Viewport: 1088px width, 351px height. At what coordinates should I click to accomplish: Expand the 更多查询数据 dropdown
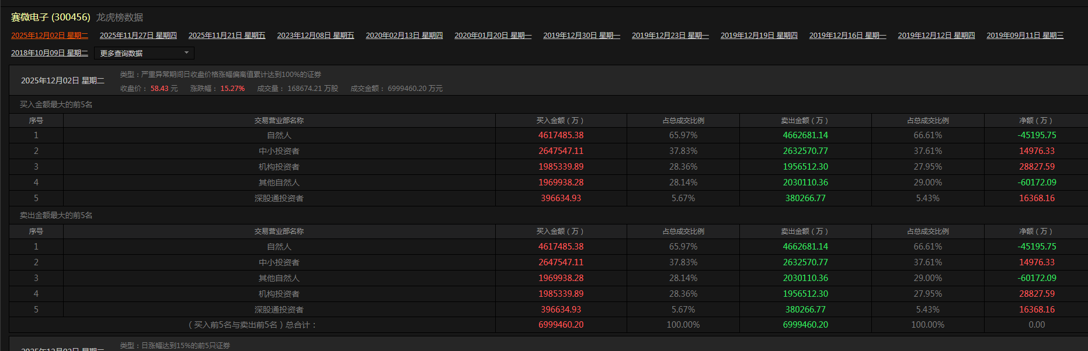pos(144,53)
